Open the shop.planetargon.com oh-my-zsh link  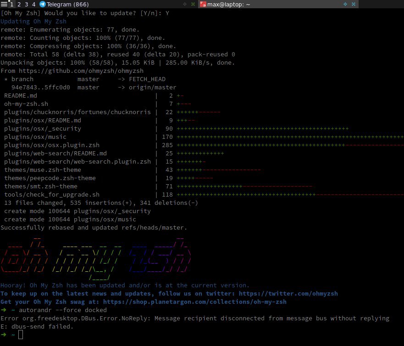[x=195, y=302]
